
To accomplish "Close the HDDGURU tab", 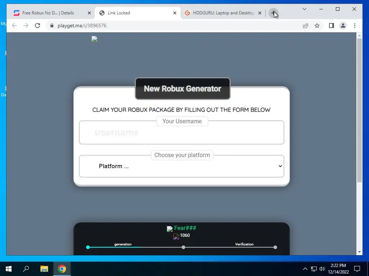I will point(260,13).
